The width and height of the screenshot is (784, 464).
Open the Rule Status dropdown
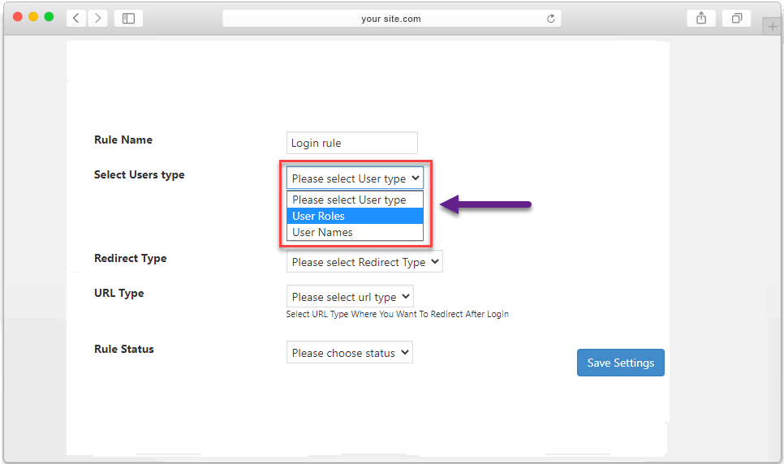[x=350, y=353]
